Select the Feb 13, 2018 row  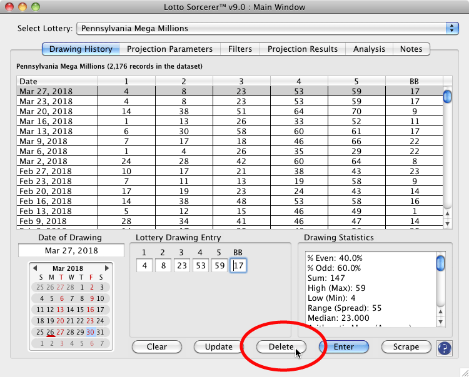[x=229, y=211]
